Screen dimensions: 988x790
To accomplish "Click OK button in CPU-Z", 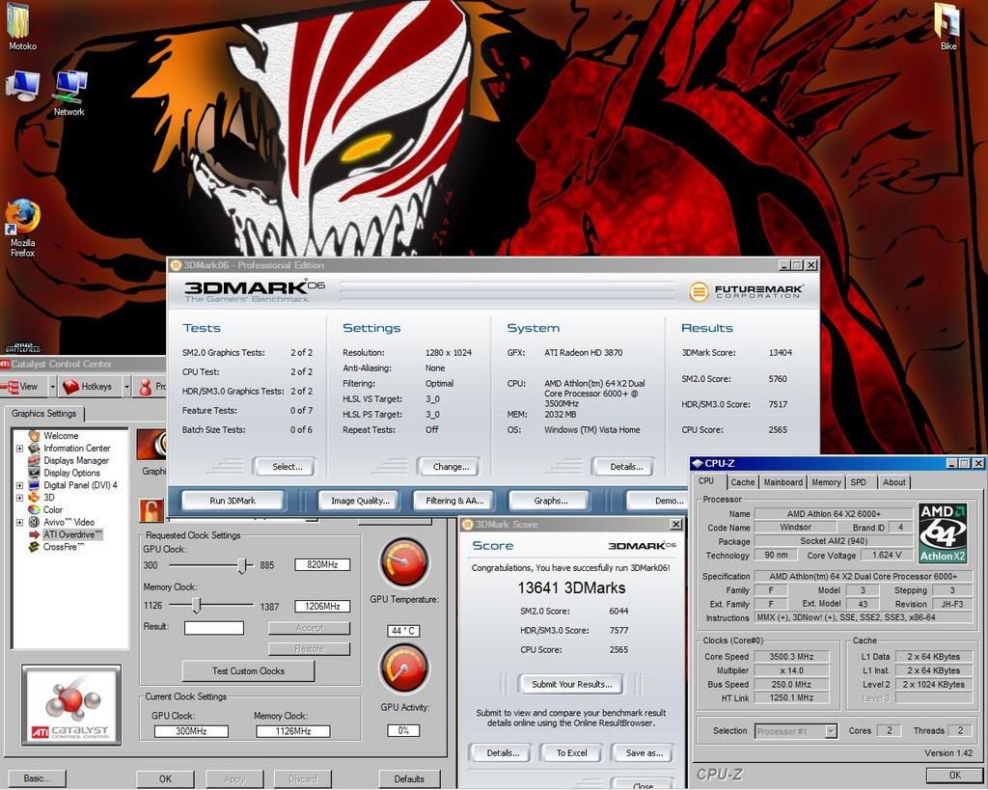I will coord(954,775).
